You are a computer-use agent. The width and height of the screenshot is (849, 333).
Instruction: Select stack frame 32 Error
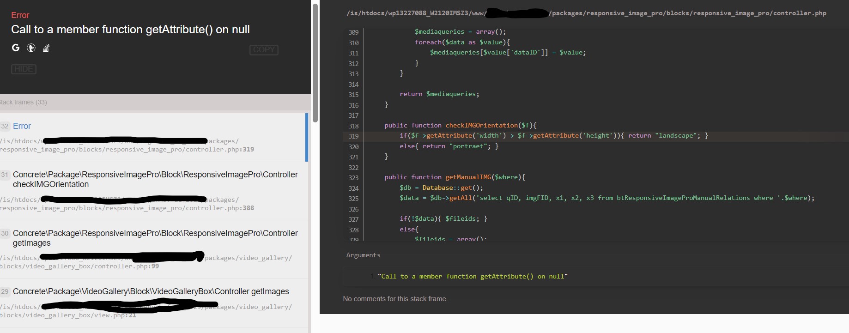(x=22, y=126)
